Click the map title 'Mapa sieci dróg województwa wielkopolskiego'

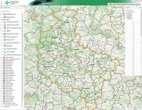pyautogui.click(x=125, y=4)
